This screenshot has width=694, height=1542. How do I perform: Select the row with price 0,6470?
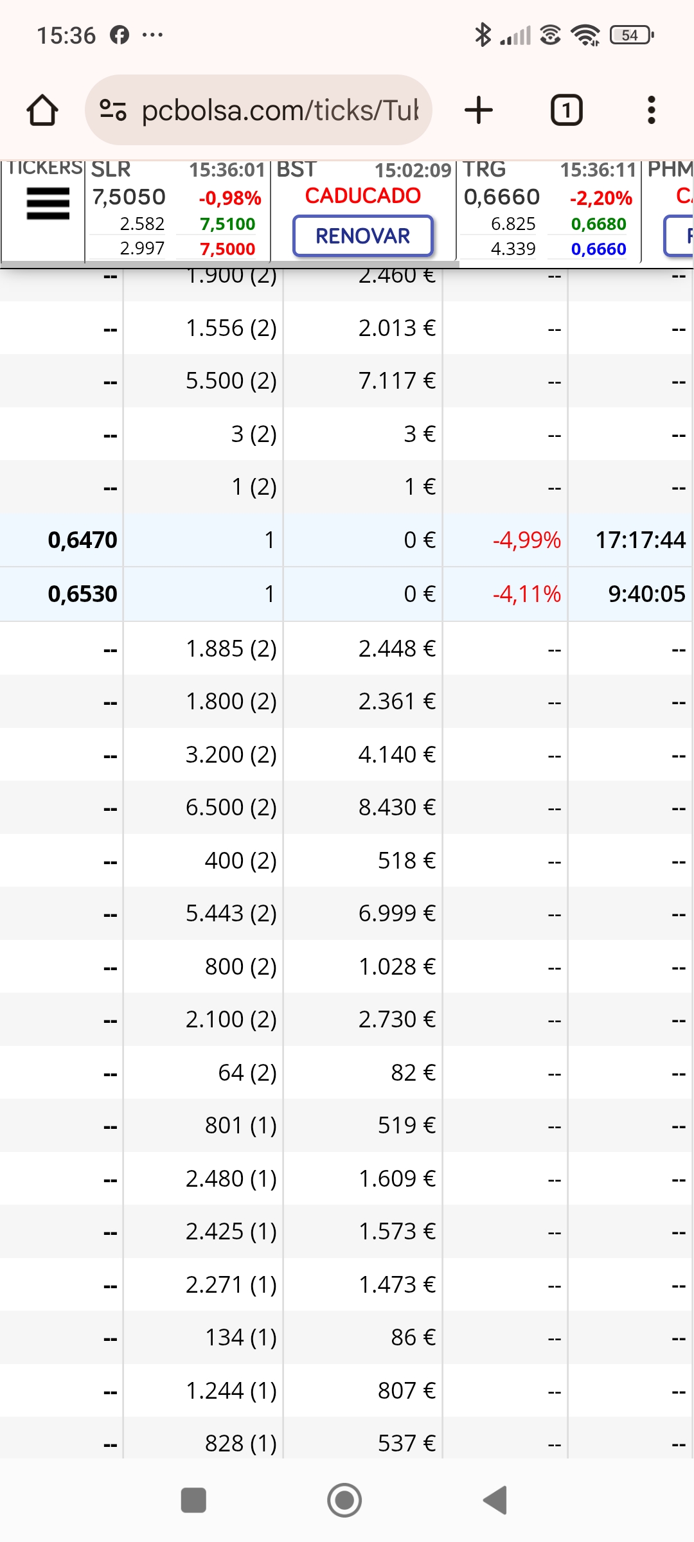[x=347, y=540]
